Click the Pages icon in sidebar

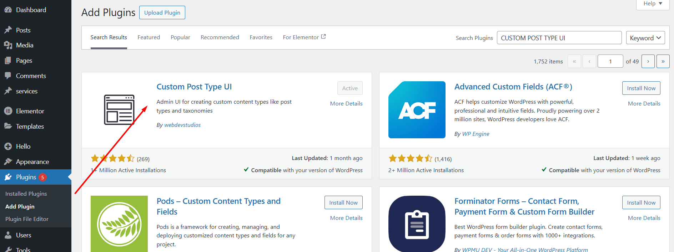8,61
